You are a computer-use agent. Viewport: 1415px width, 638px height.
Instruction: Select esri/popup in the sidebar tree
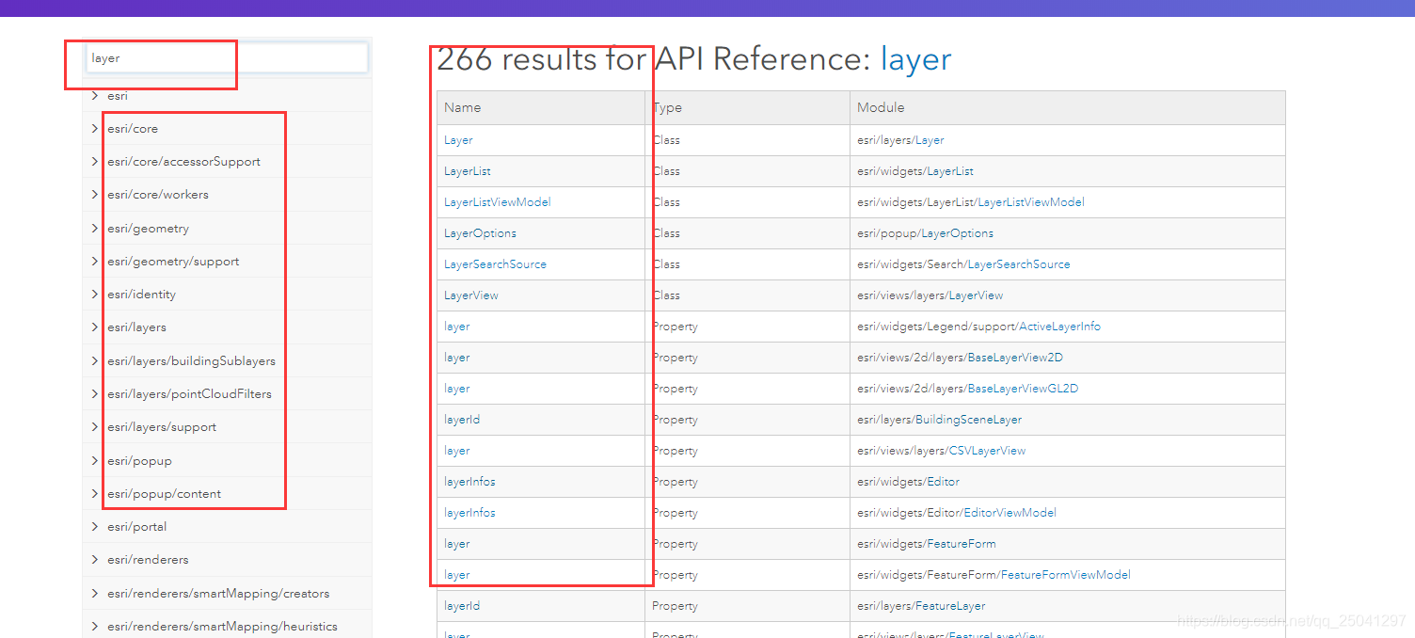[x=139, y=460]
